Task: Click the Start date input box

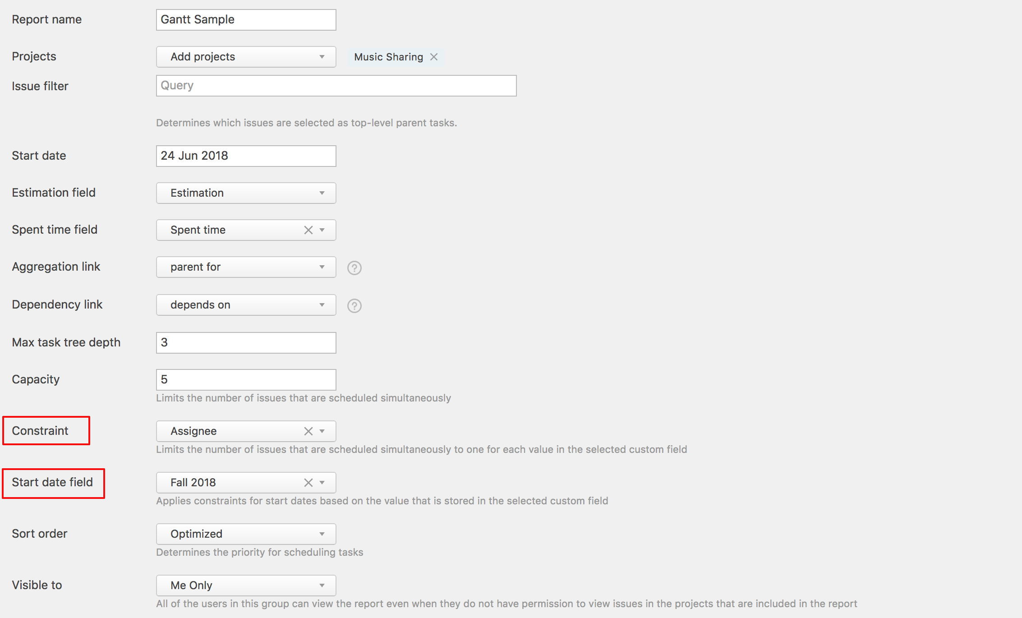Action: click(x=246, y=156)
